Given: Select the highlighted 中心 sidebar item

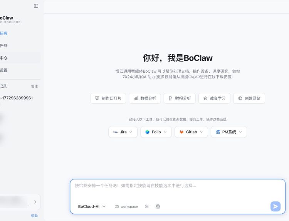Looking at the screenshot, I should click(4, 58).
